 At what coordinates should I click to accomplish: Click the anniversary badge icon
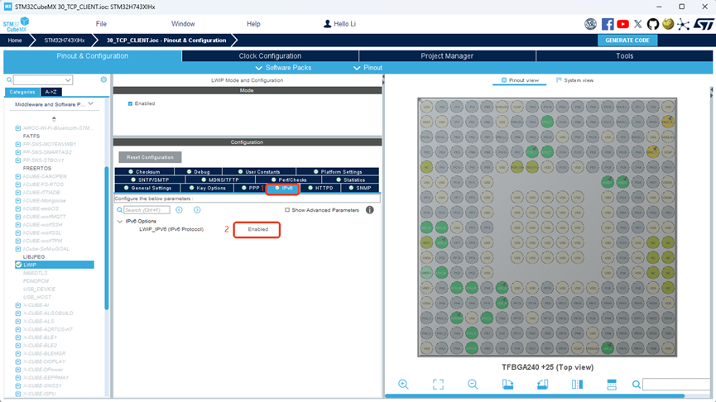click(x=591, y=24)
